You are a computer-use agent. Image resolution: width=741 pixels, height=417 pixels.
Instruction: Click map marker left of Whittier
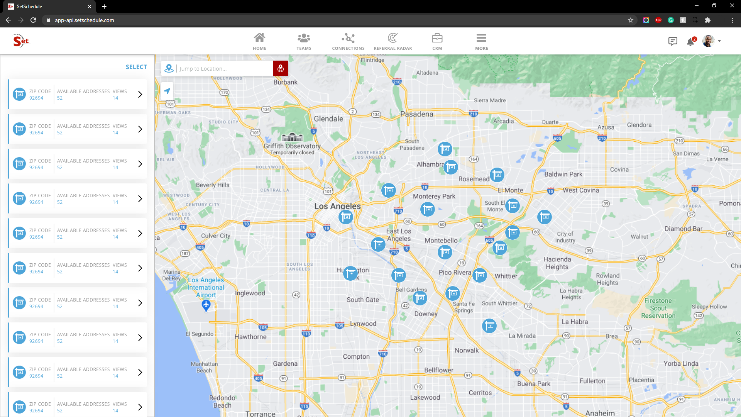click(480, 275)
